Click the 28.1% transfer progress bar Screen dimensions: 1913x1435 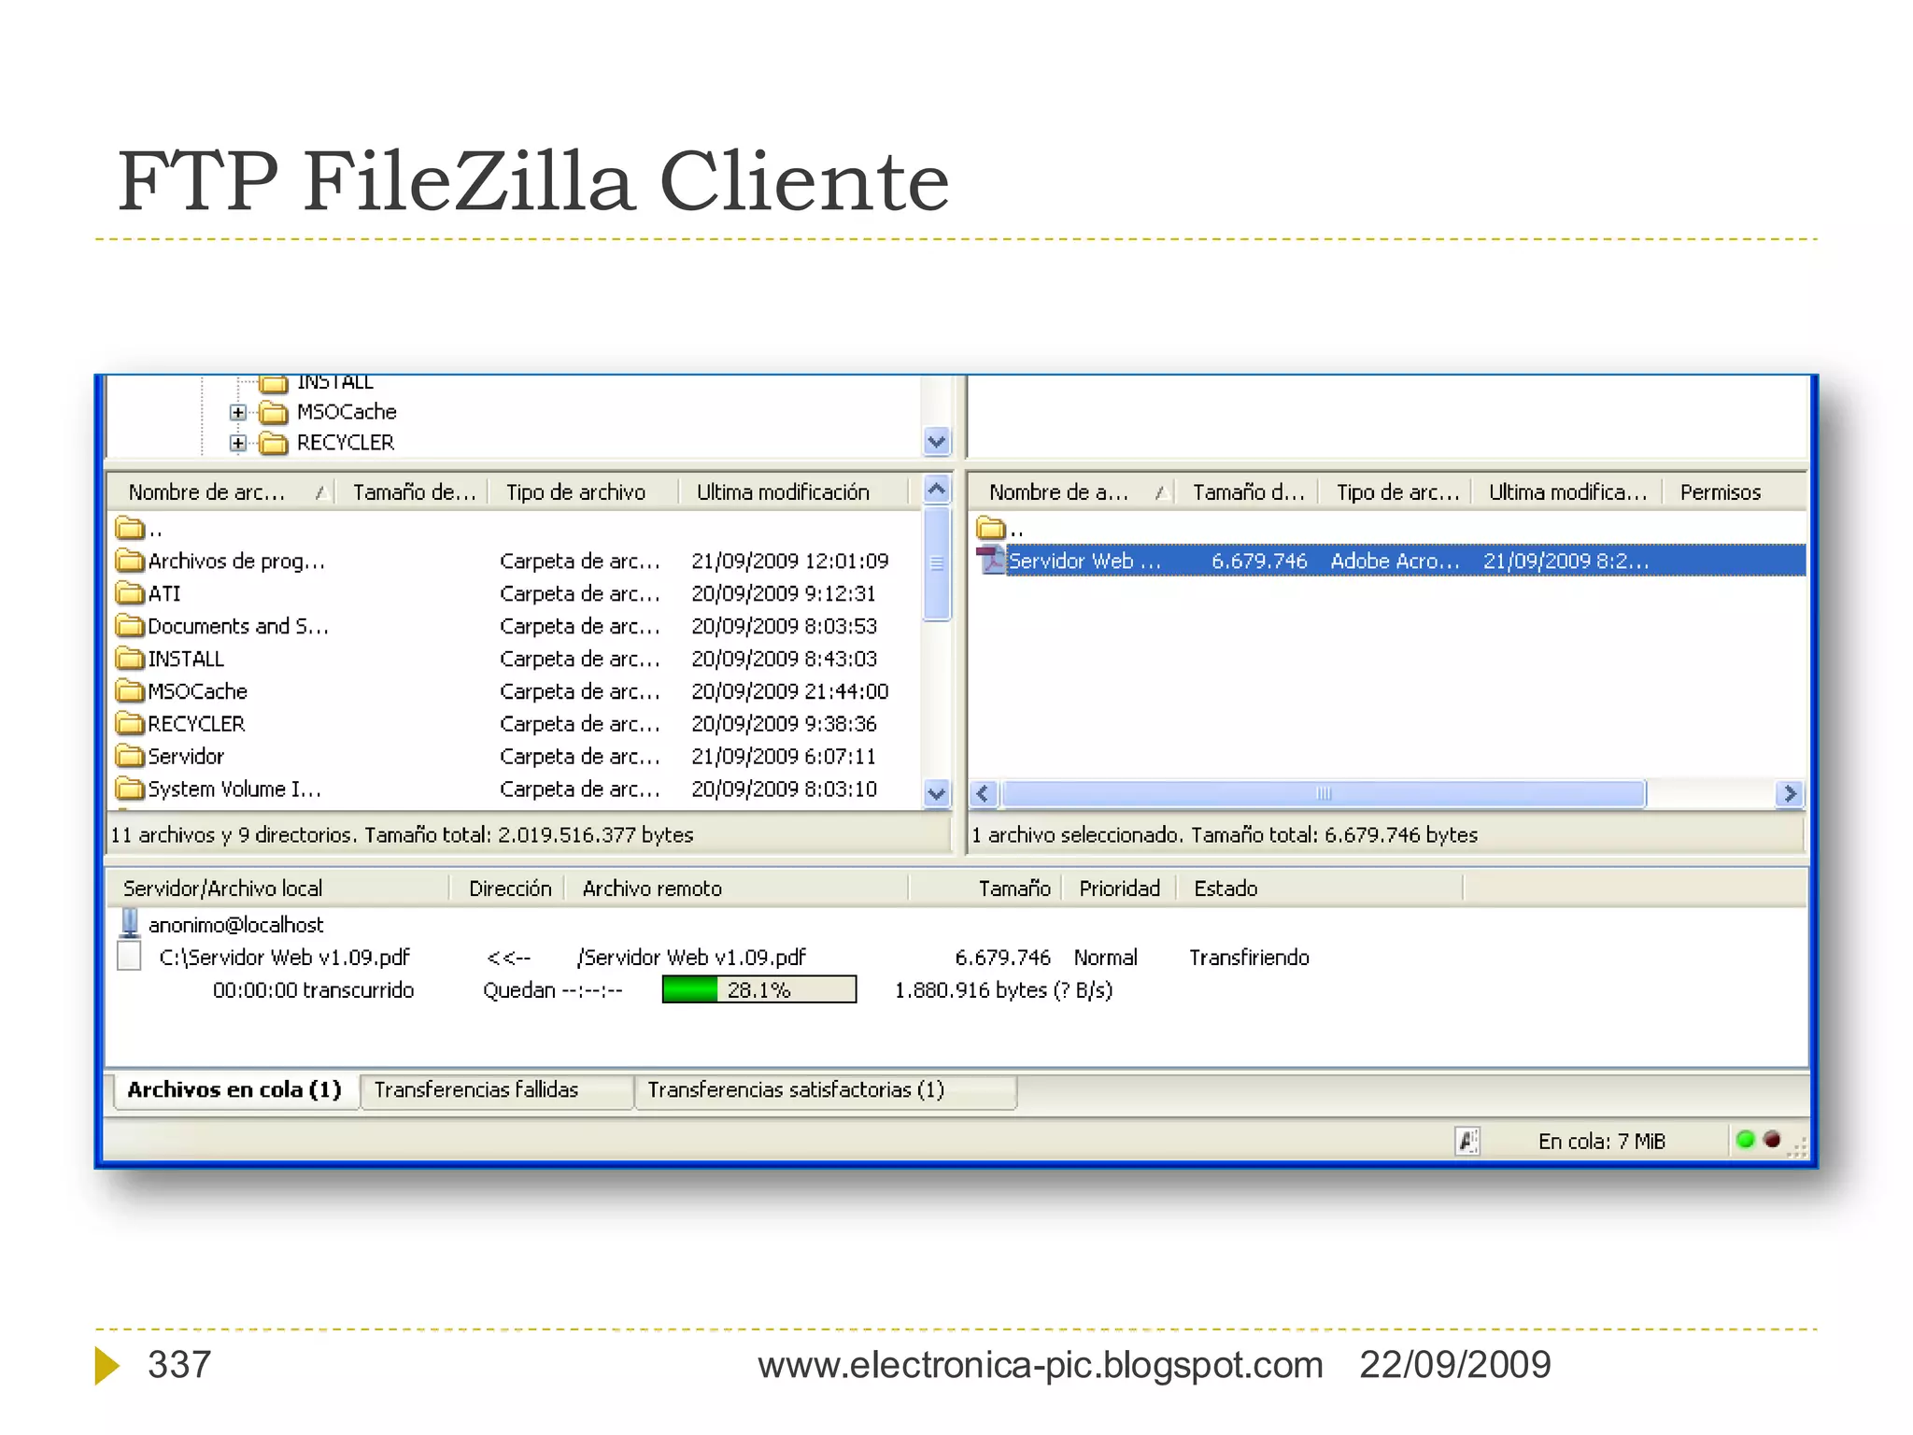759,989
